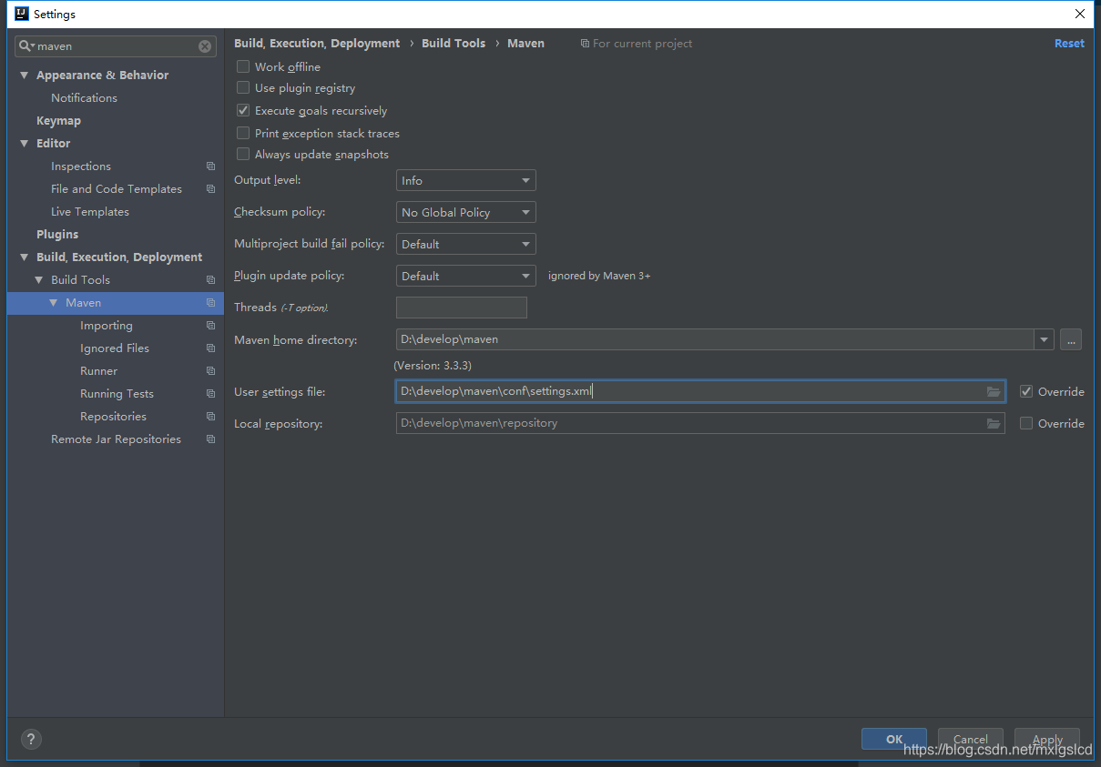Click the help question mark icon
The height and width of the screenshot is (767, 1101).
click(x=31, y=739)
